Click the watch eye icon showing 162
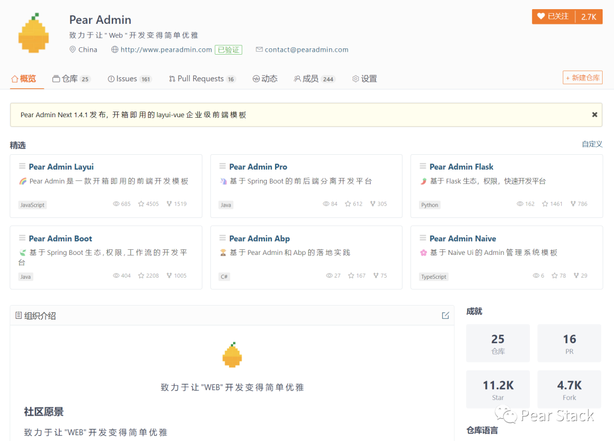Screen dimensions: 614x441 [x=520, y=204]
